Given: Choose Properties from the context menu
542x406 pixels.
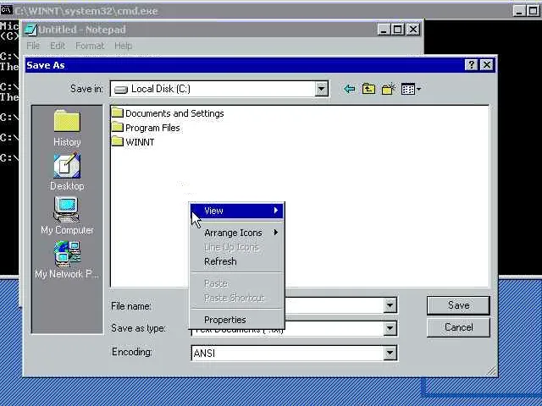Looking at the screenshot, I should pyautogui.click(x=237, y=320).
